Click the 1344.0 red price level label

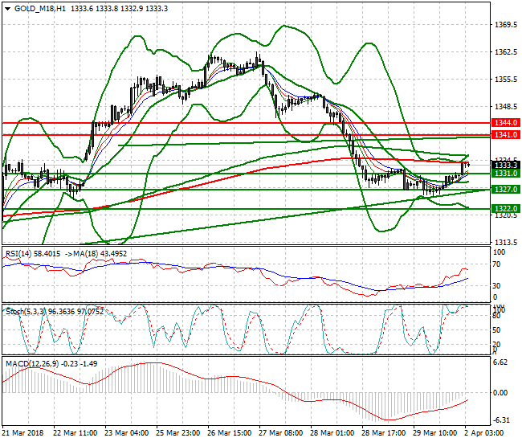[x=506, y=123]
